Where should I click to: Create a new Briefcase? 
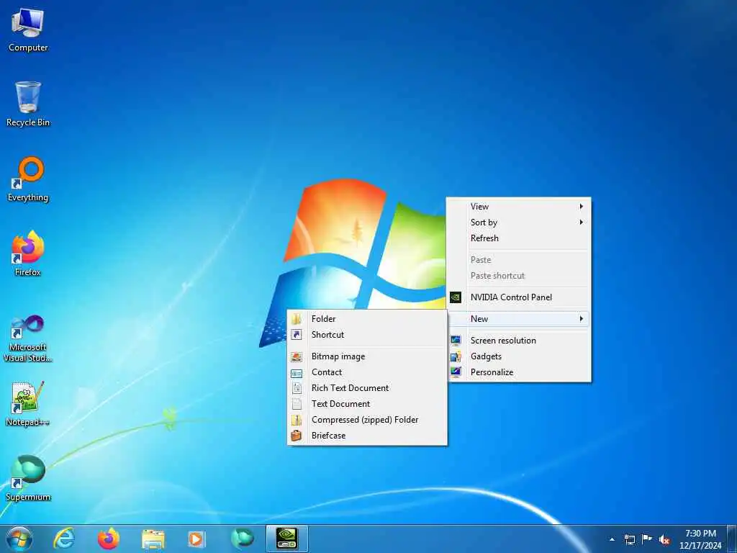click(367, 436)
